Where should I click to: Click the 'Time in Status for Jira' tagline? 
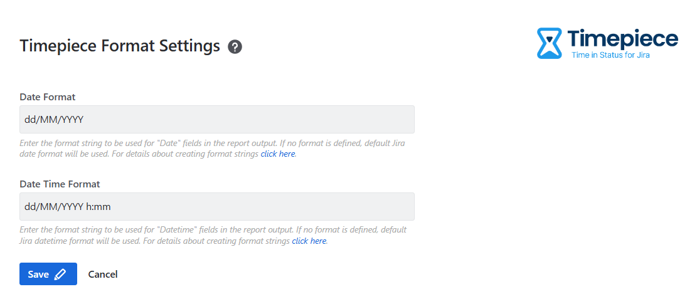click(610, 55)
